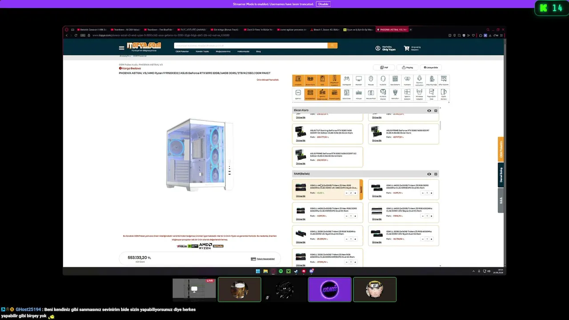Screen dimensions: 569x320
Task: Click the Listeye Ekle button
Action: coord(430,68)
